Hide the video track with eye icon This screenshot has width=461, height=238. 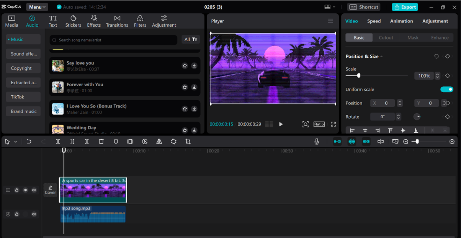(x=25, y=190)
